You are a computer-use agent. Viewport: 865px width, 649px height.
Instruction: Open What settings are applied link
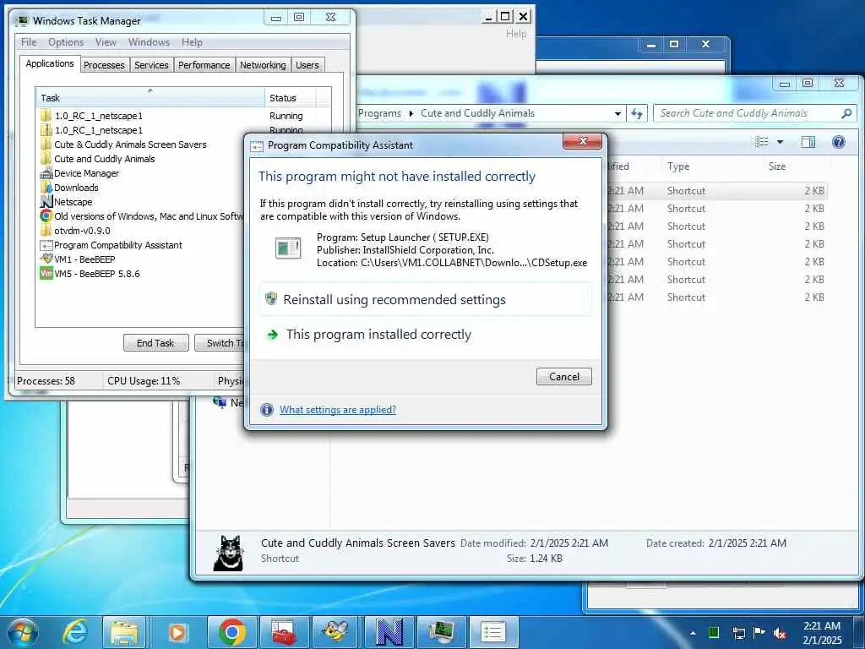(x=338, y=410)
